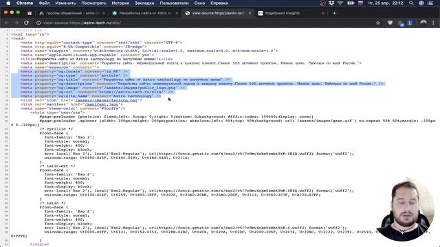The height and width of the screenshot is (247, 440).
Task: Open the Wi-Fi status icon
Action: coord(340,3)
